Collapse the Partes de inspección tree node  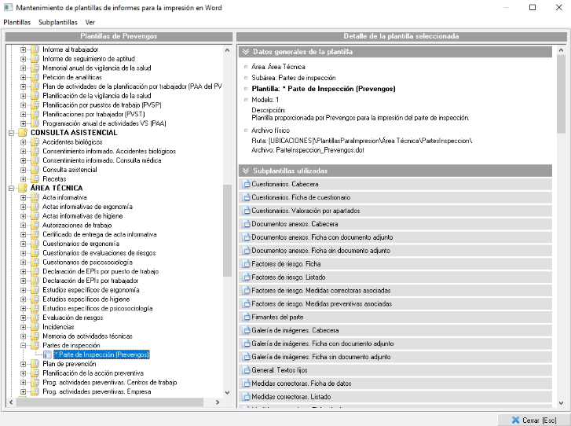[x=24, y=346]
